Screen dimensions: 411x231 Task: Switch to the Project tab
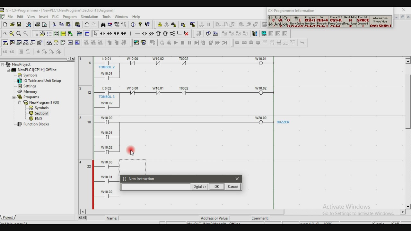pos(8,218)
